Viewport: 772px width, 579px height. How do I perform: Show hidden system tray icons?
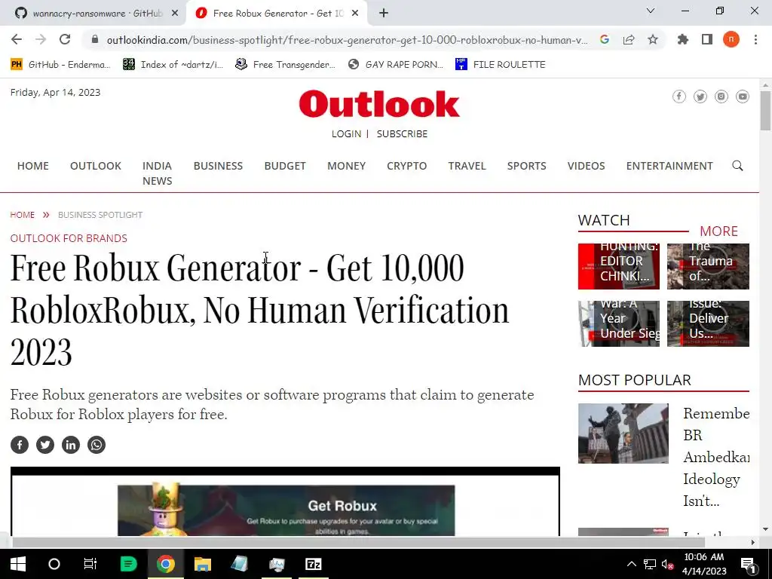[x=632, y=564]
